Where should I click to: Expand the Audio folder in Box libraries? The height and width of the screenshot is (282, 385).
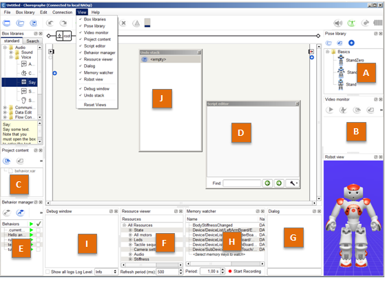pyautogui.click(x=5, y=47)
